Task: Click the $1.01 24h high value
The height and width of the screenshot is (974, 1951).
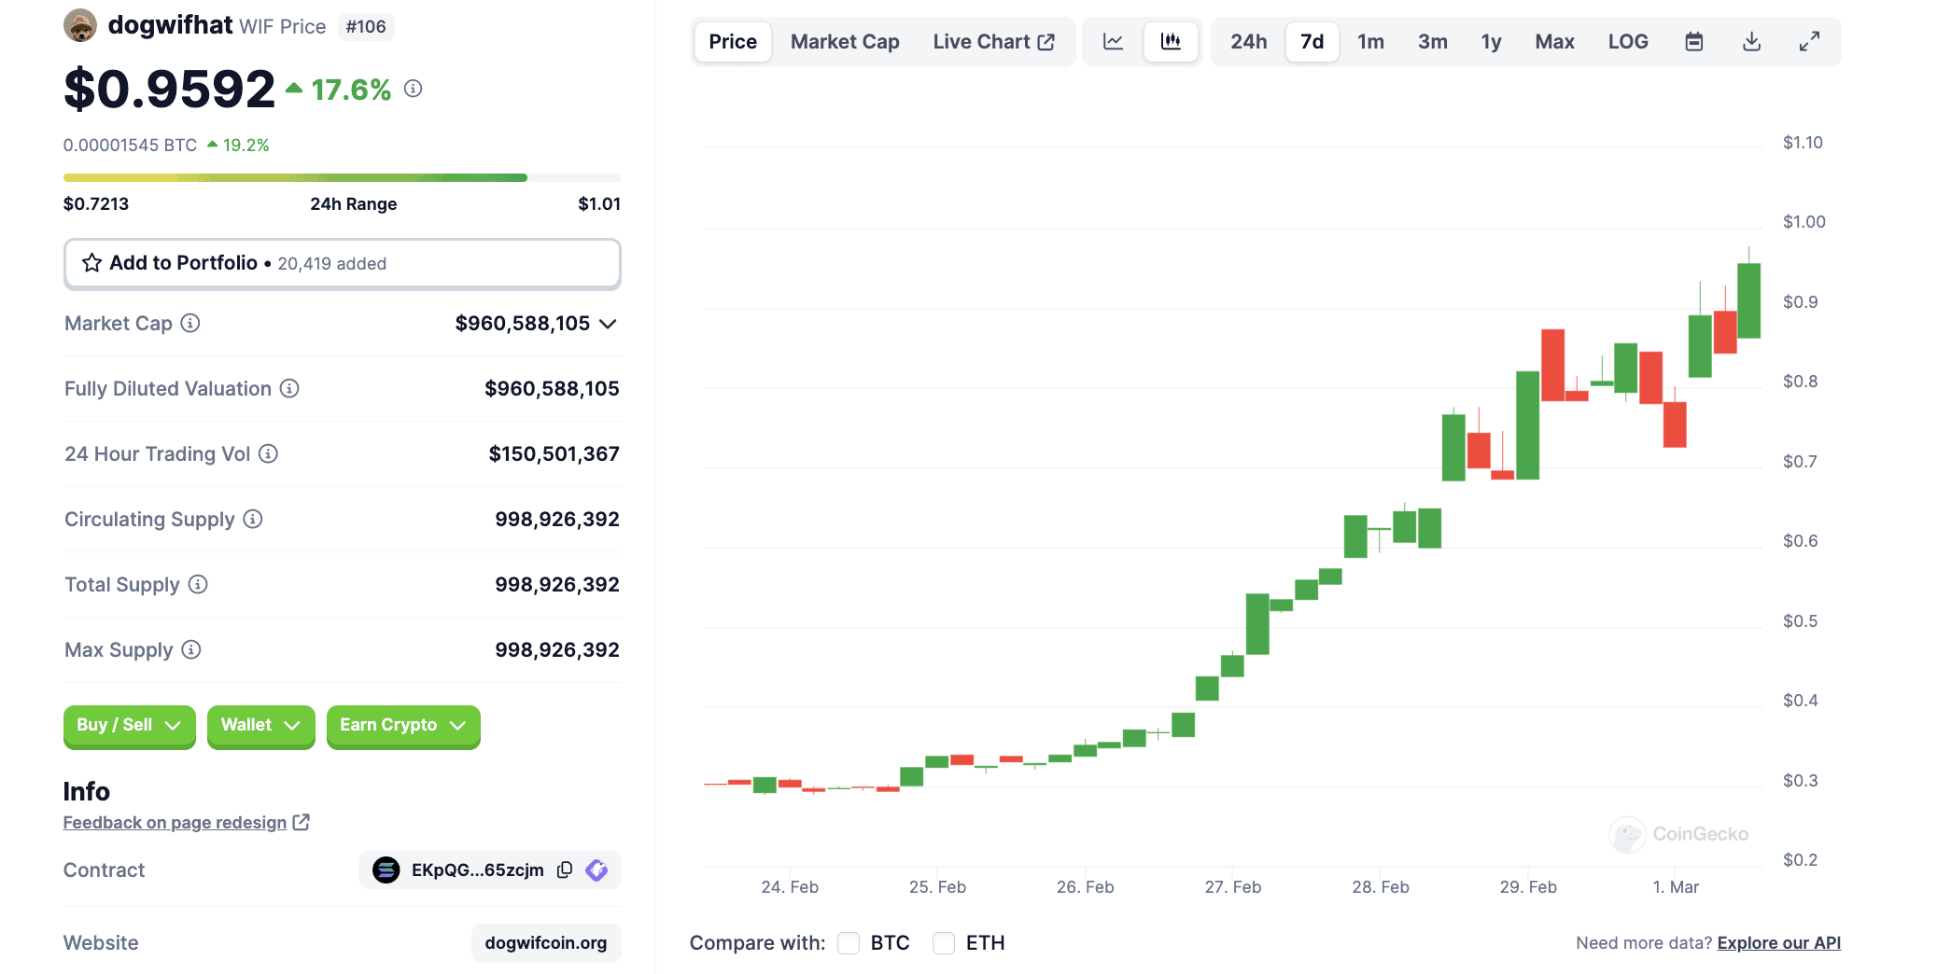Action: 599,204
